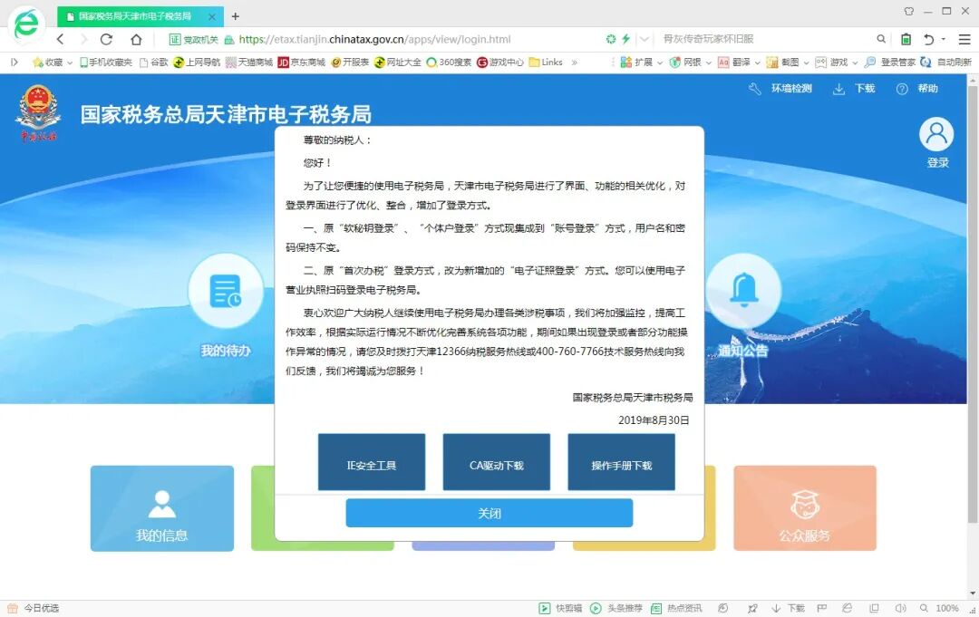Click the CA驱动下载 button
This screenshot has width=979, height=617.
coord(496,461)
